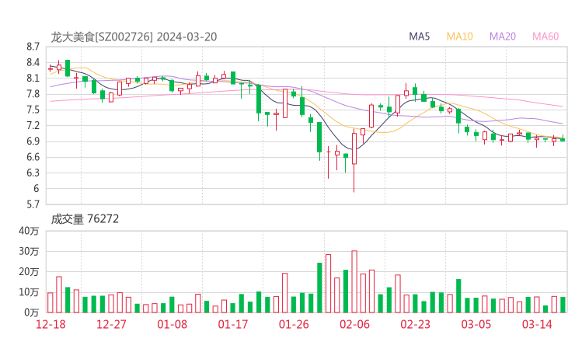This screenshot has width=575, height=342.
Task: Click the 5.7 price axis label
Action: pos(33,204)
